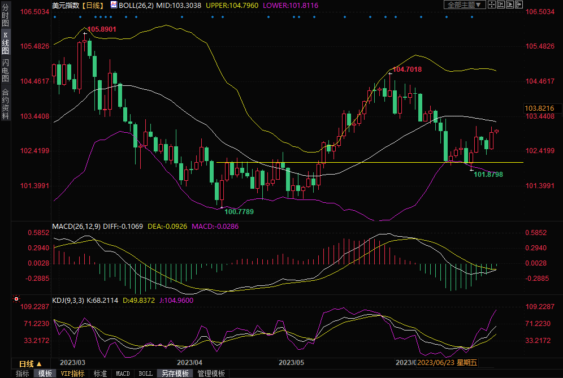
Task: Click the 【日线】 period label in title
Action: pos(93,5)
